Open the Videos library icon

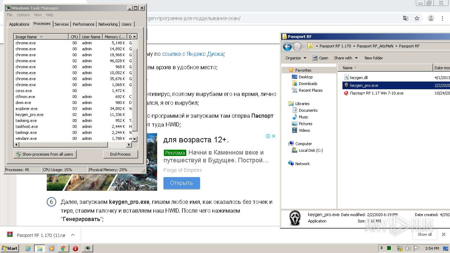pos(295,130)
